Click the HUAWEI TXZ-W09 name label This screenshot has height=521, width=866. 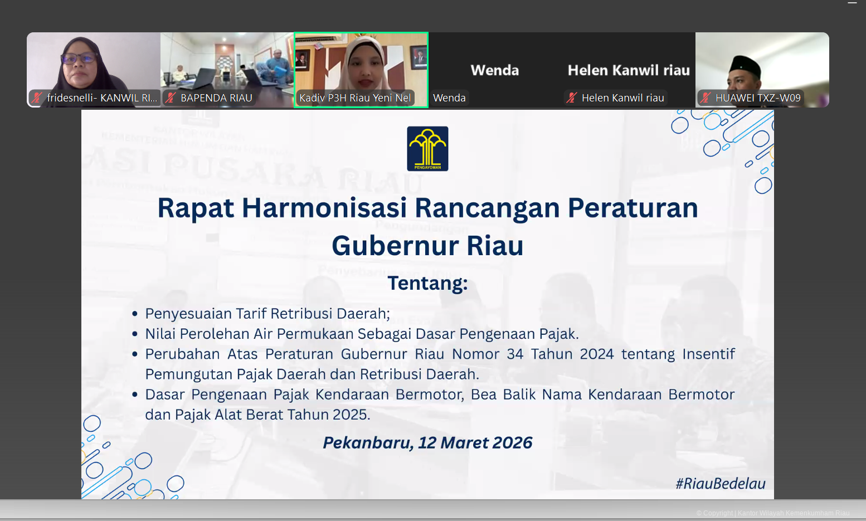tap(758, 98)
